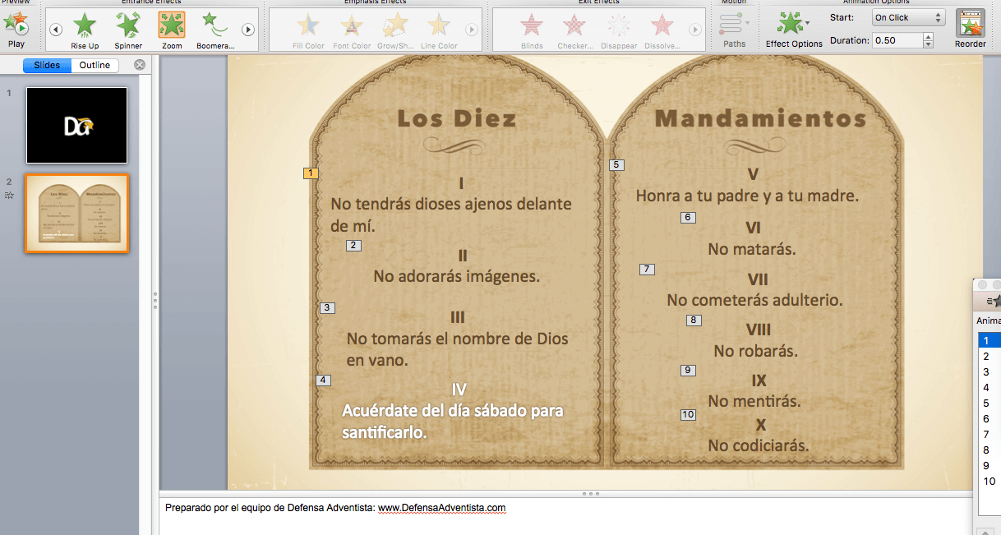Show previous entrance effects in gallery
Image resolution: width=1001 pixels, height=535 pixels.
[x=56, y=30]
